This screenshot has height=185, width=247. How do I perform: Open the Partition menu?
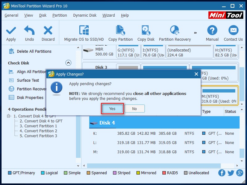pos(60,15)
